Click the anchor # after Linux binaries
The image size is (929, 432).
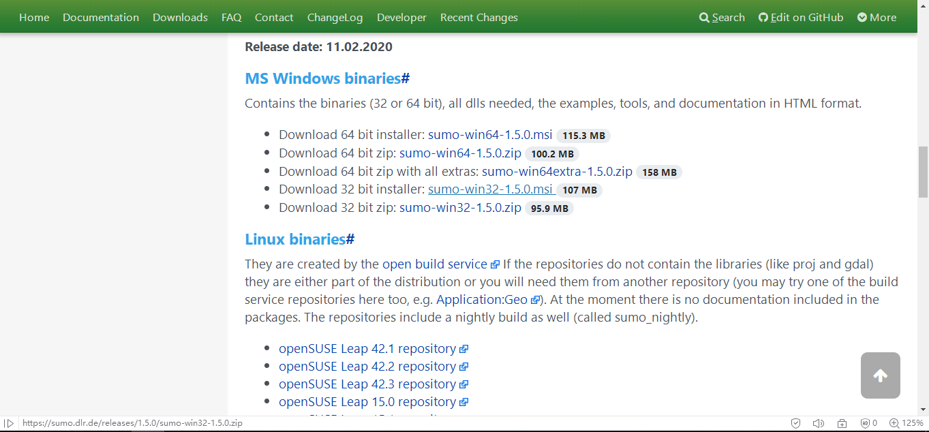pos(350,239)
